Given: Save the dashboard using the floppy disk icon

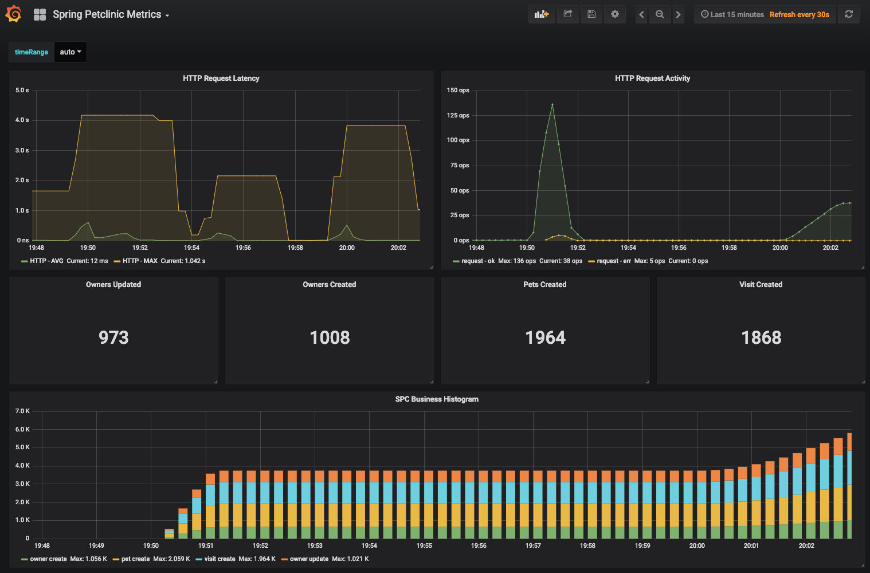Looking at the screenshot, I should coord(591,14).
